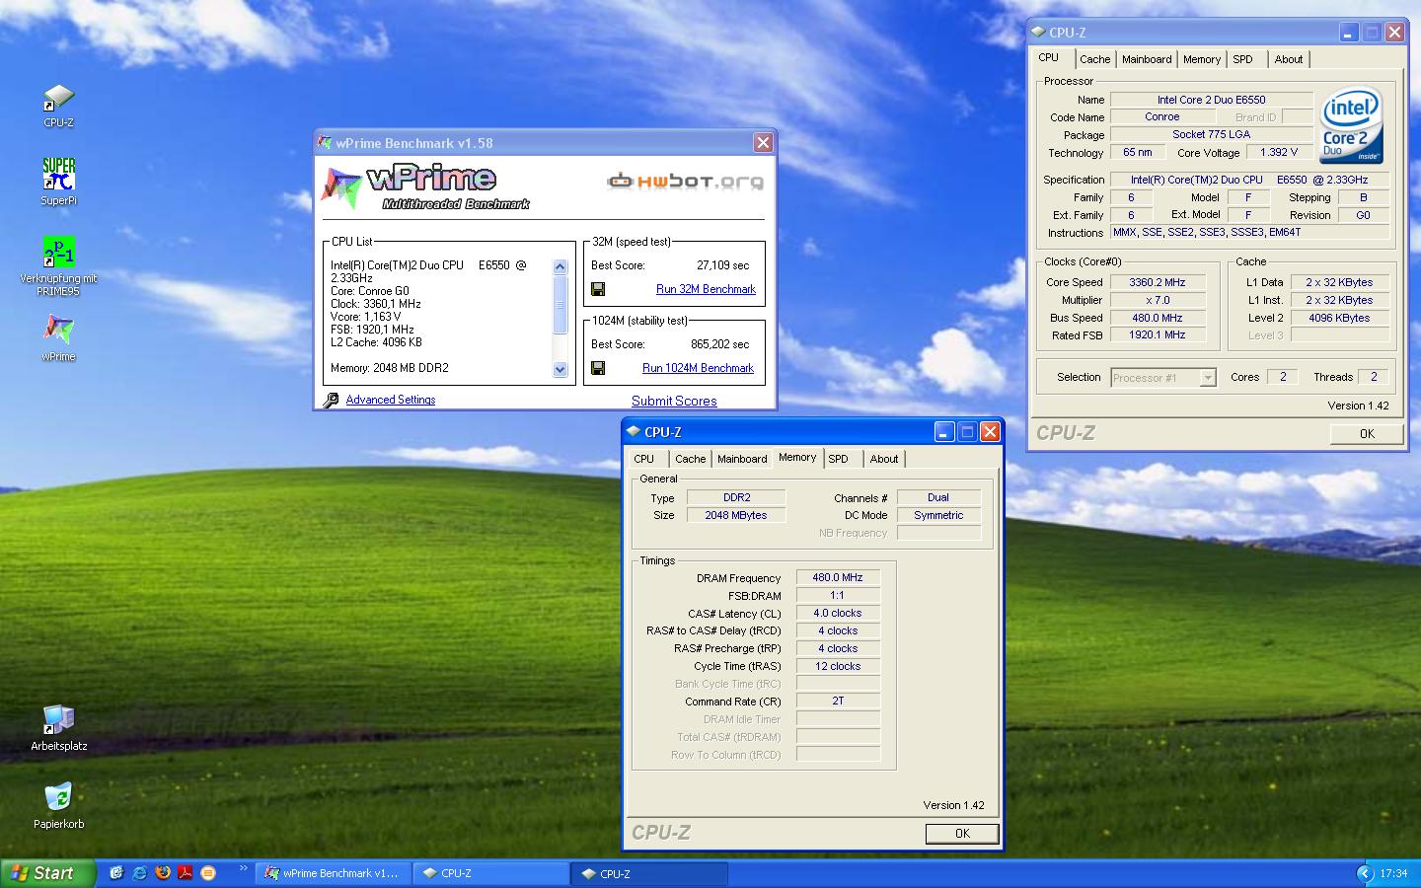Switch to the Mainboard tab in the lower CPU-Z window

tap(742, 459)
